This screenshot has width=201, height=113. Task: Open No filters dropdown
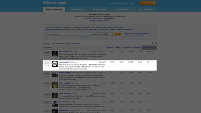coord(48,48)
